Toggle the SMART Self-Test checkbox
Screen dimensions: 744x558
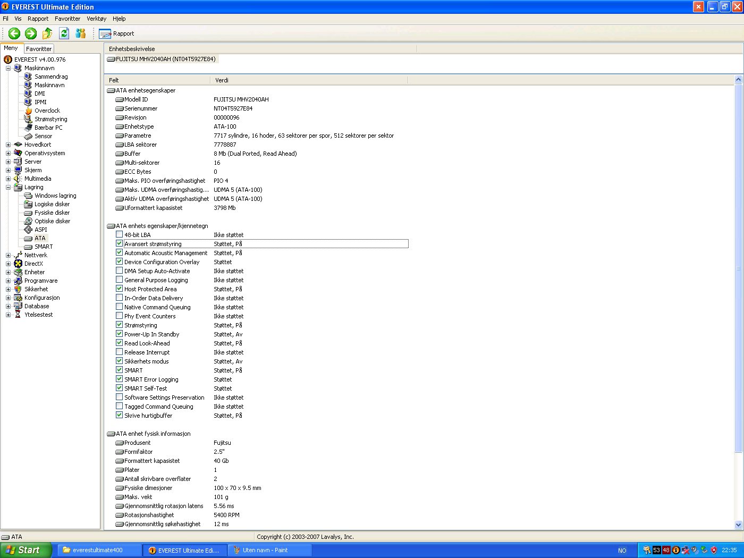(x=120, y=388)
